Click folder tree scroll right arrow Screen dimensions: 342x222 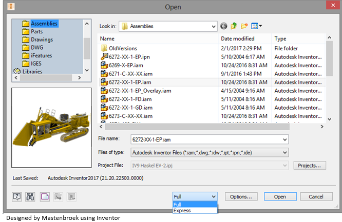click(80, 77)
